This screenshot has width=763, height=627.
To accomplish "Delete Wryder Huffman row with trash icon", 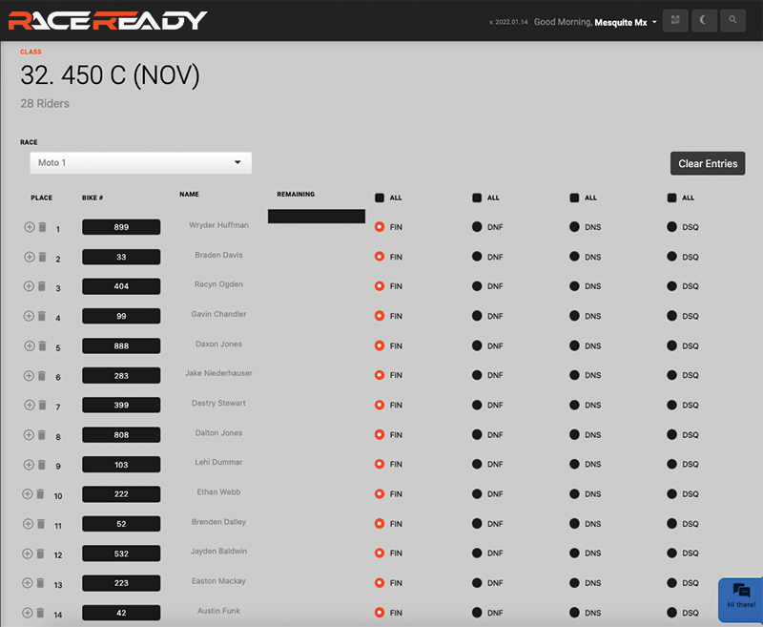I will click(42, 227).
